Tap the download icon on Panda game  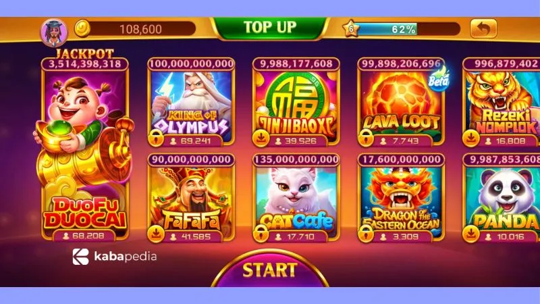[470, 234]
